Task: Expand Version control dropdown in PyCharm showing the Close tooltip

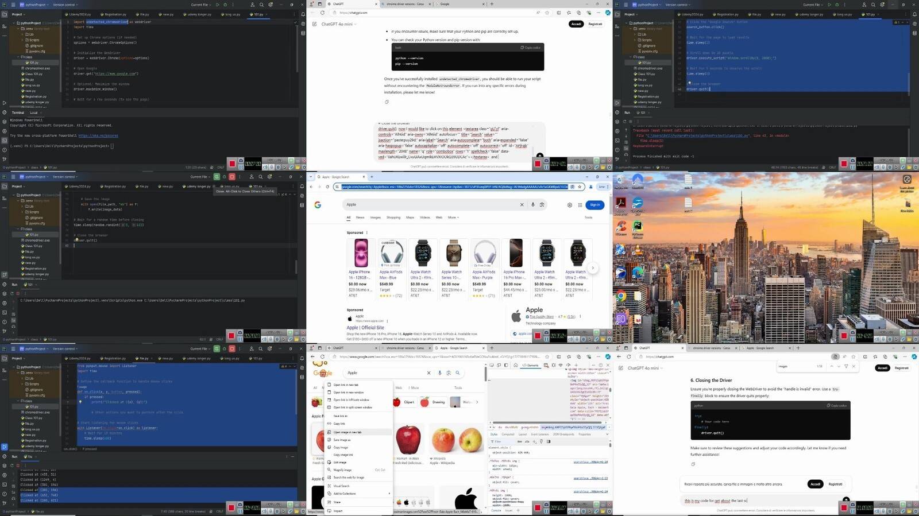Action: [65, 177]
